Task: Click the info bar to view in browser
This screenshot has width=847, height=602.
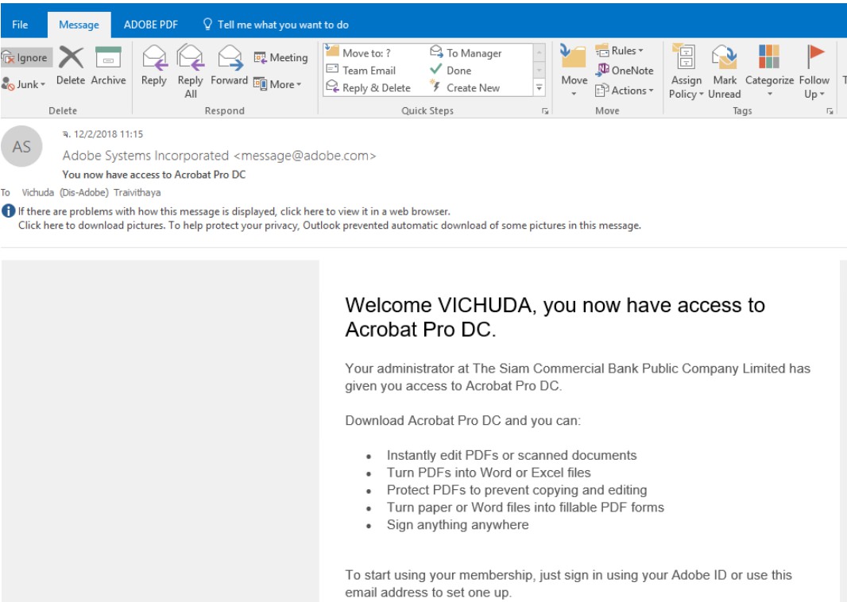Action: 234,211
